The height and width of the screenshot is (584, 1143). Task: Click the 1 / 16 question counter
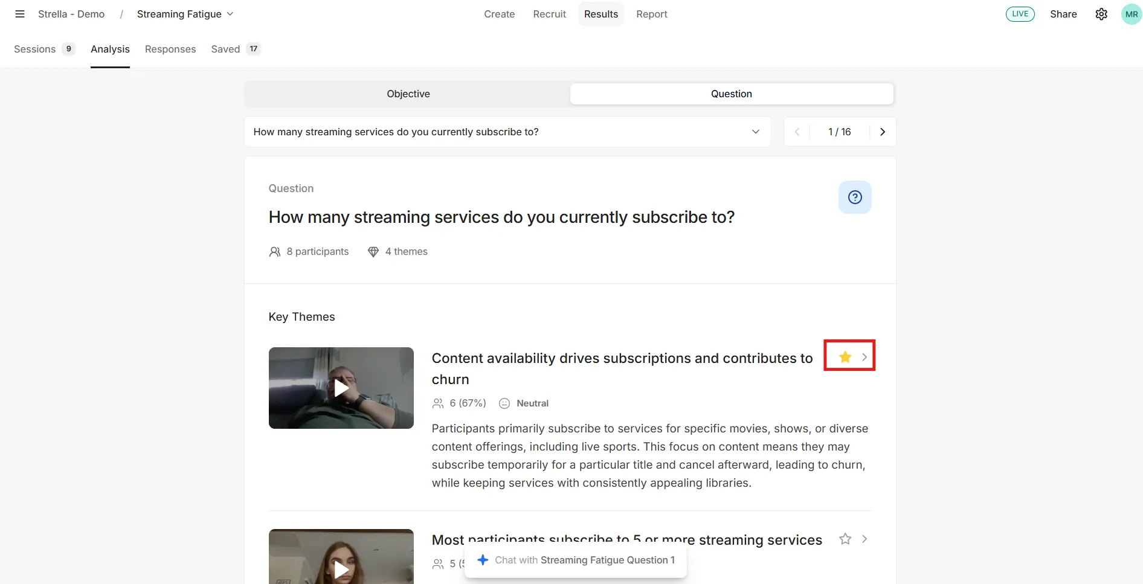click(840, 132)
